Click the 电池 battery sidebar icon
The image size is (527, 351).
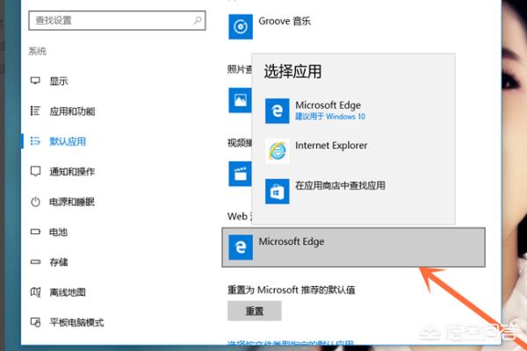click(x=35, y=232)
